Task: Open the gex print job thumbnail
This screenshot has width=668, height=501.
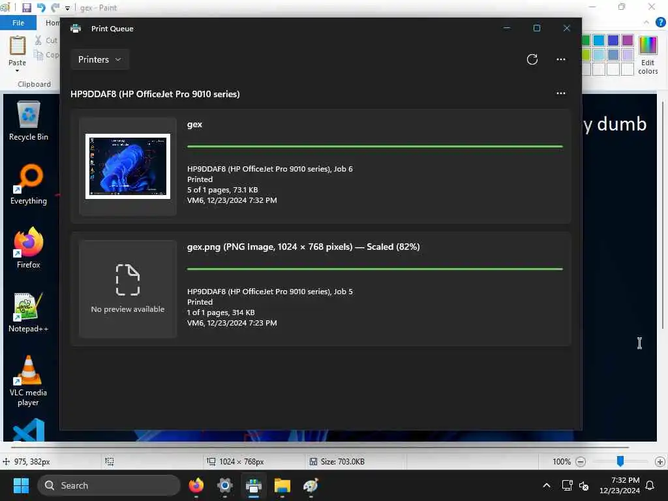Action: [x=128, y=166]
